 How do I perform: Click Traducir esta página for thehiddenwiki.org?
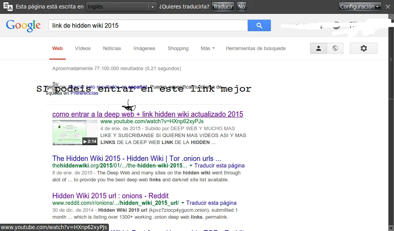point(219,166)
